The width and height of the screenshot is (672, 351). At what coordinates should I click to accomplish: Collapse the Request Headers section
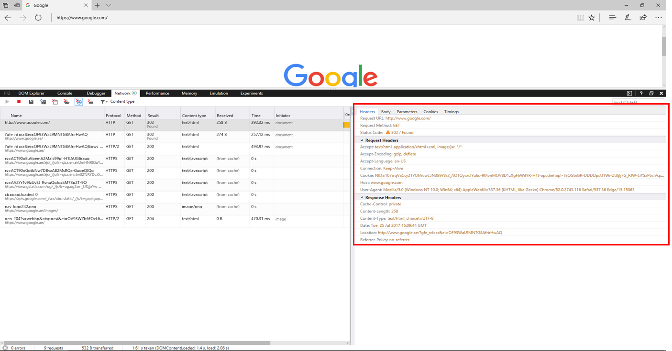(x=362, y=140)
